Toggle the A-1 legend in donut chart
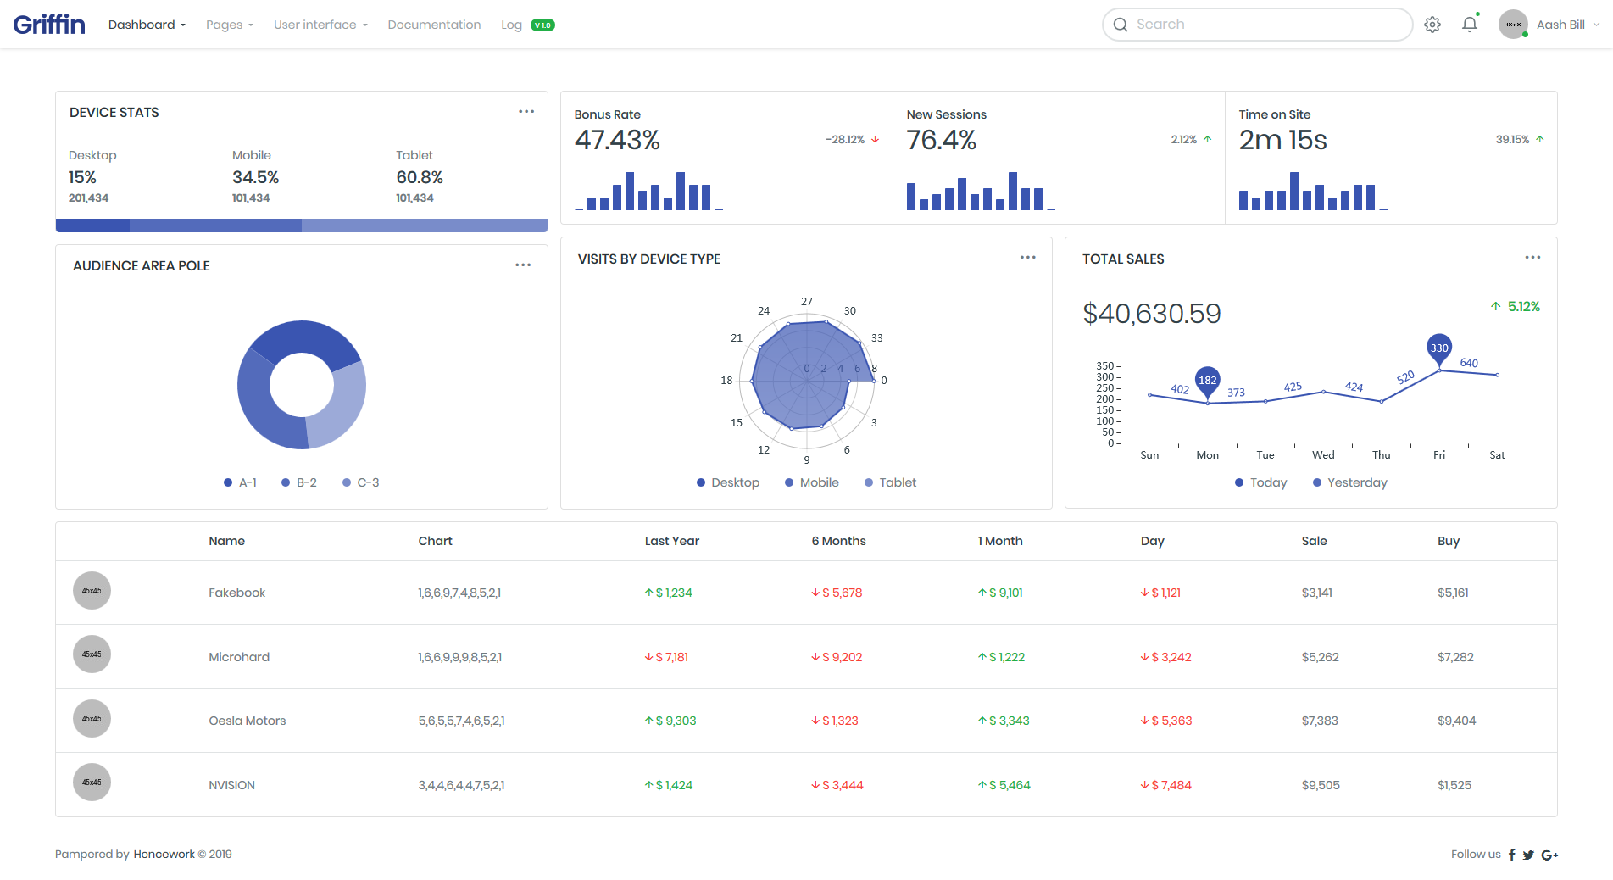Screen dimensions: 1613x880 (x=240, y=482)
